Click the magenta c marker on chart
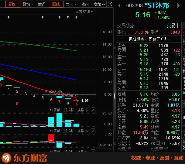185x164 pixels. 17,104
